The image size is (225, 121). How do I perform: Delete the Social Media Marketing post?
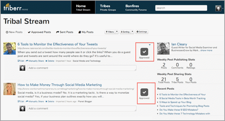[50, 101]
